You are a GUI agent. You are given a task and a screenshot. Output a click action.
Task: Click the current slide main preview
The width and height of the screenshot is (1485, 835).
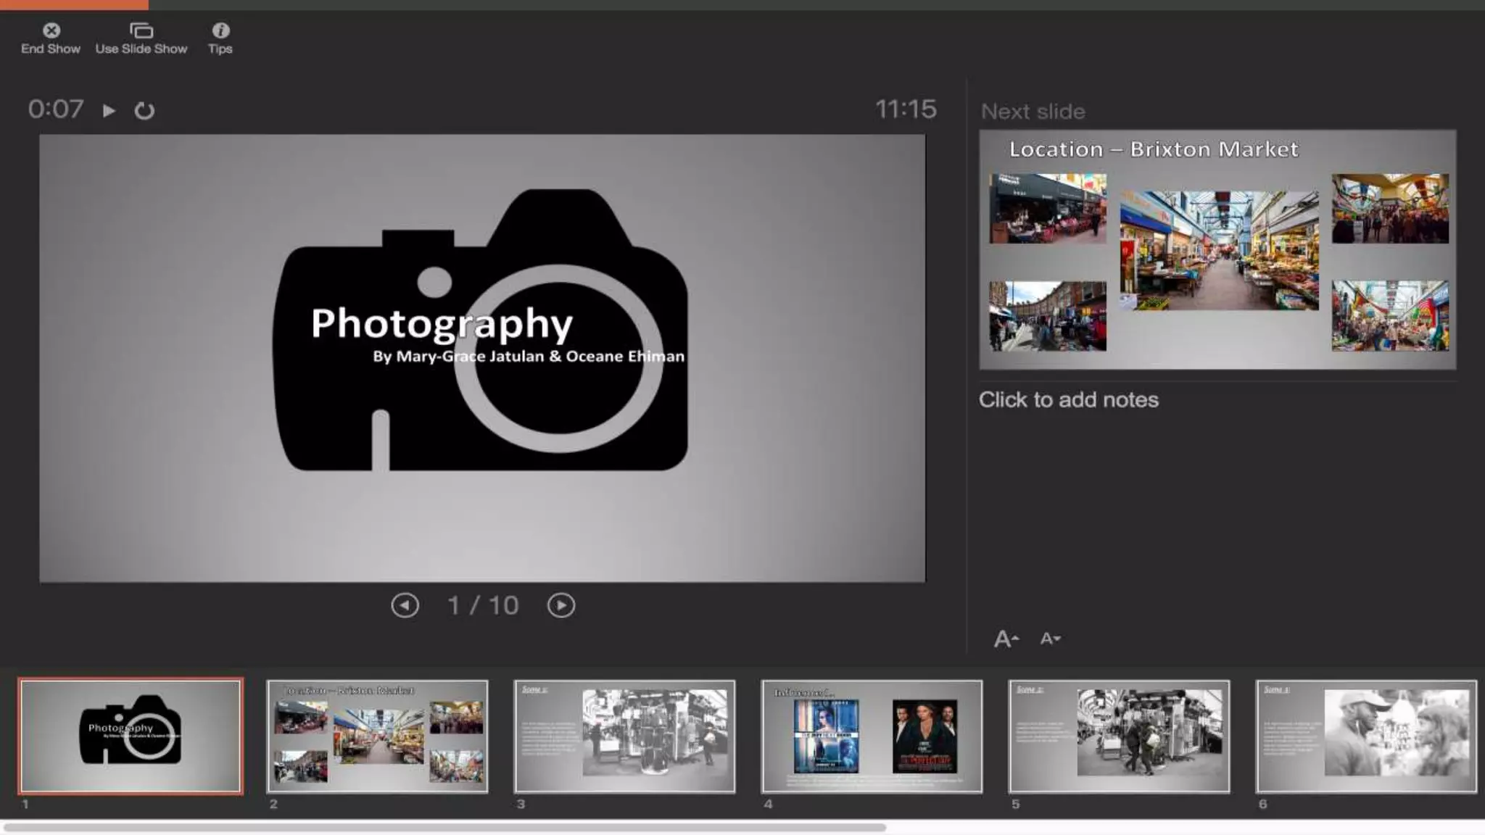click(x=482, y=358)
